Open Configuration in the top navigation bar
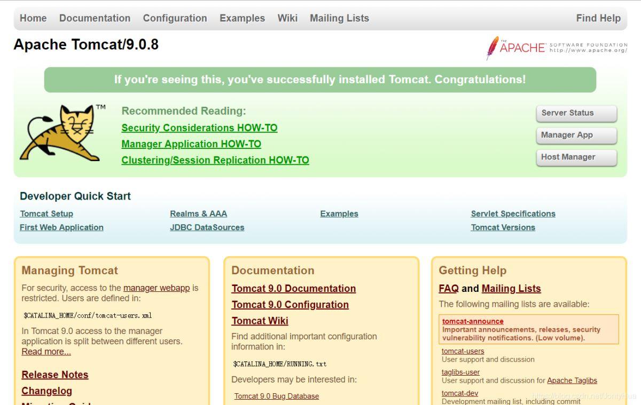Screen dimensions: 641x405 [x=175, y=18]
